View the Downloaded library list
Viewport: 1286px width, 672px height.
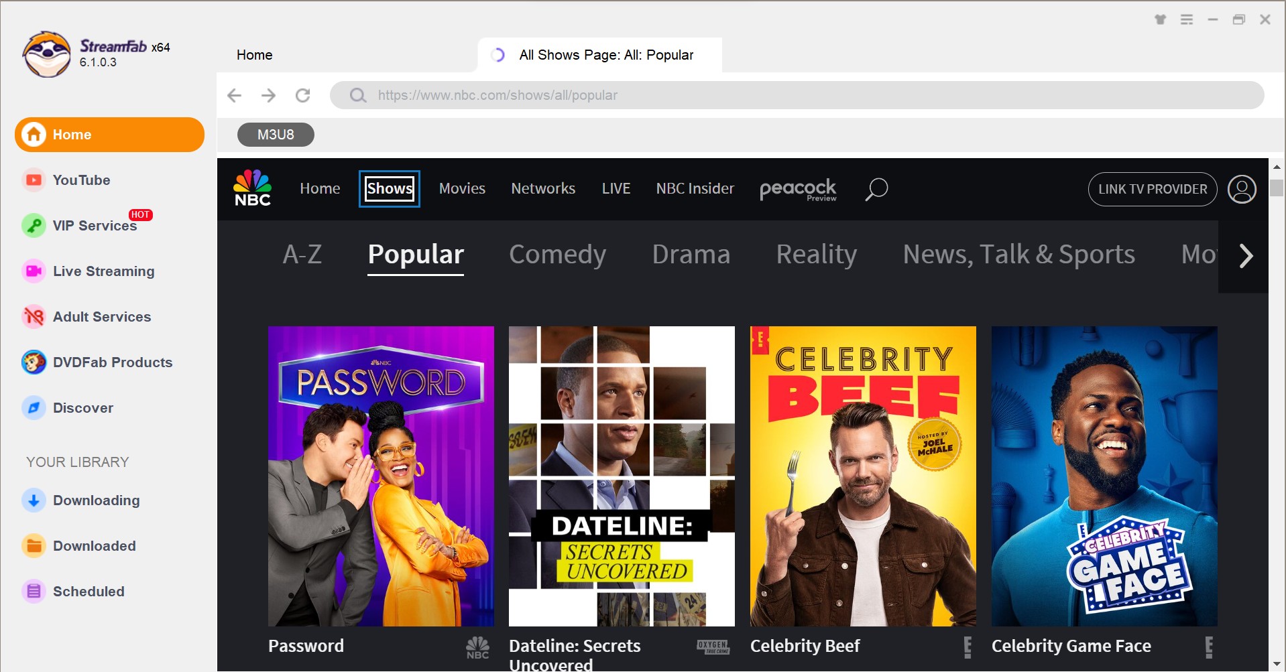(x=78, y=546)
